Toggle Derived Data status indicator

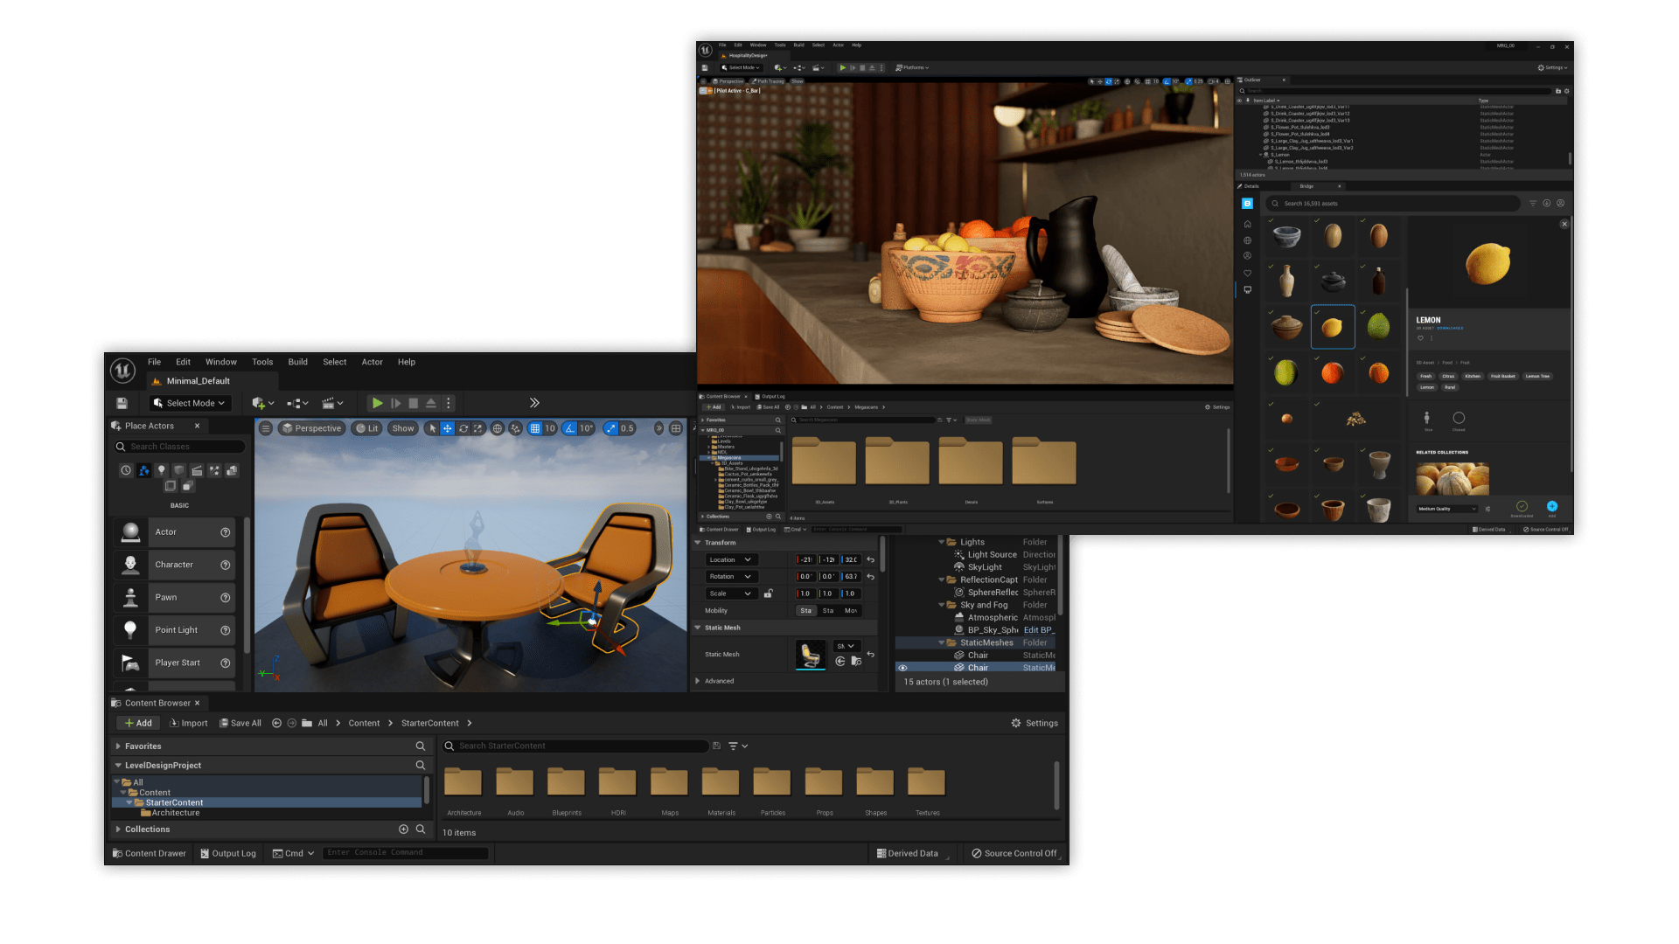(x=911, y=853)
